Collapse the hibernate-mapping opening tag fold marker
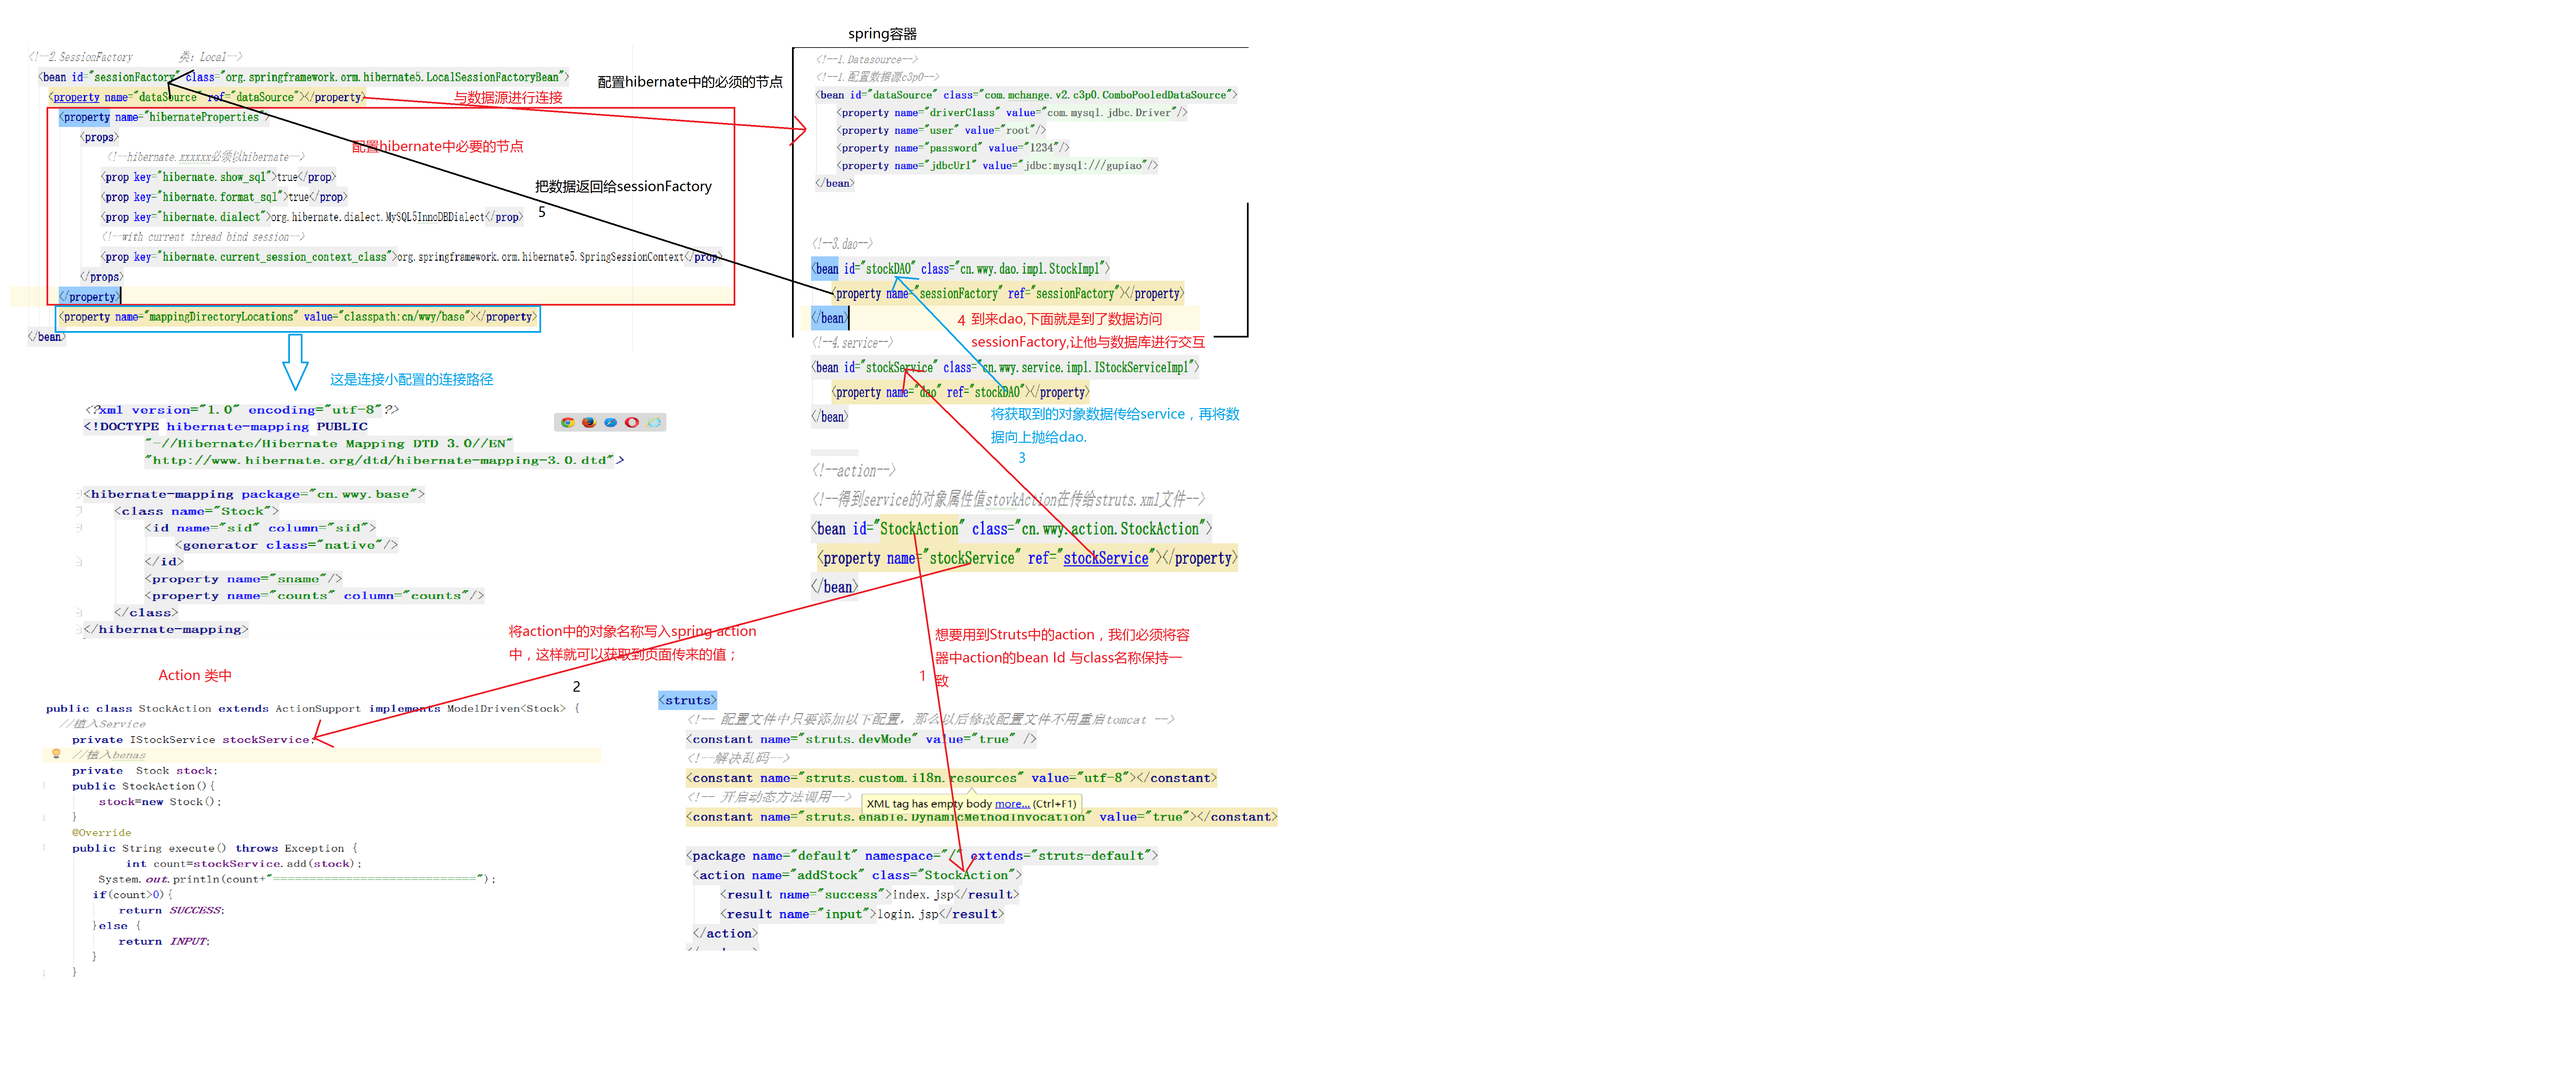The width and height of the screenshot is (2576, 1092). [x=79, y=494]
